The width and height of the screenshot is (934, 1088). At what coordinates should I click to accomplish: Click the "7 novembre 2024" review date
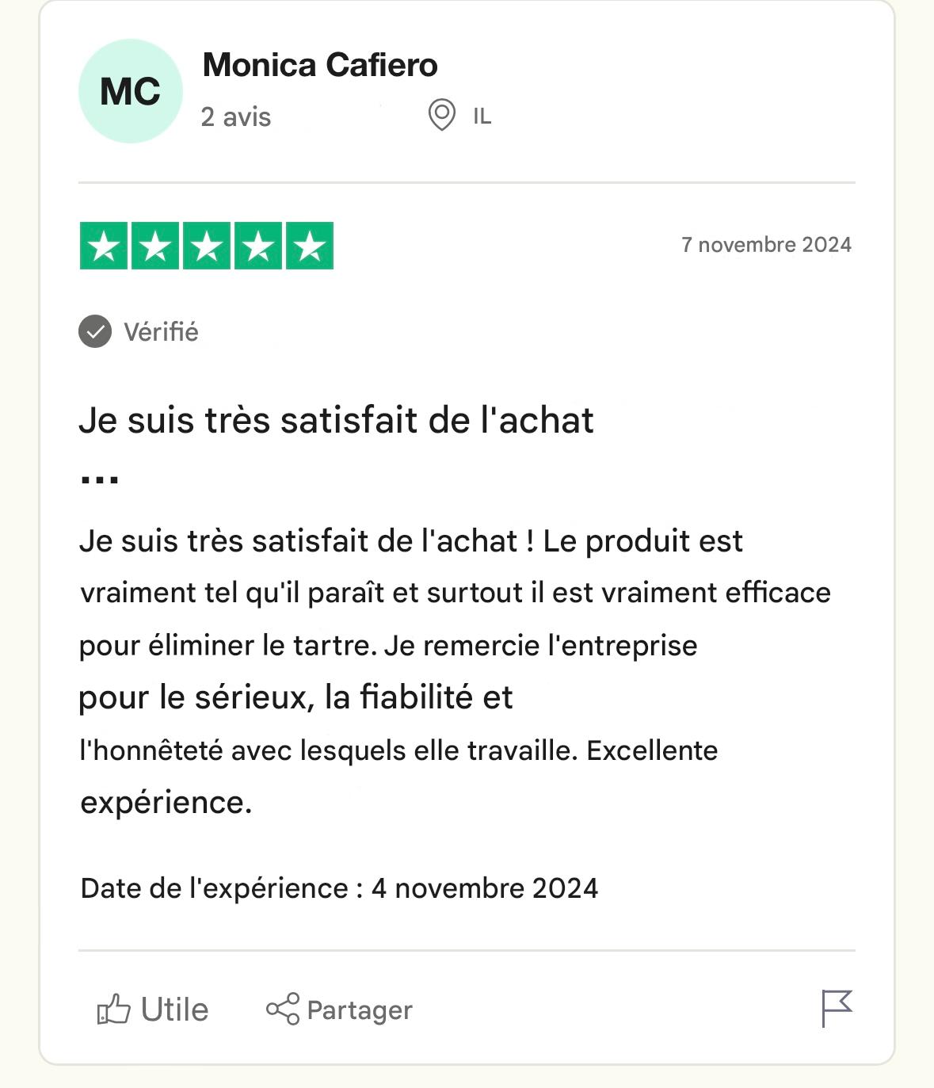coord(766,245)
